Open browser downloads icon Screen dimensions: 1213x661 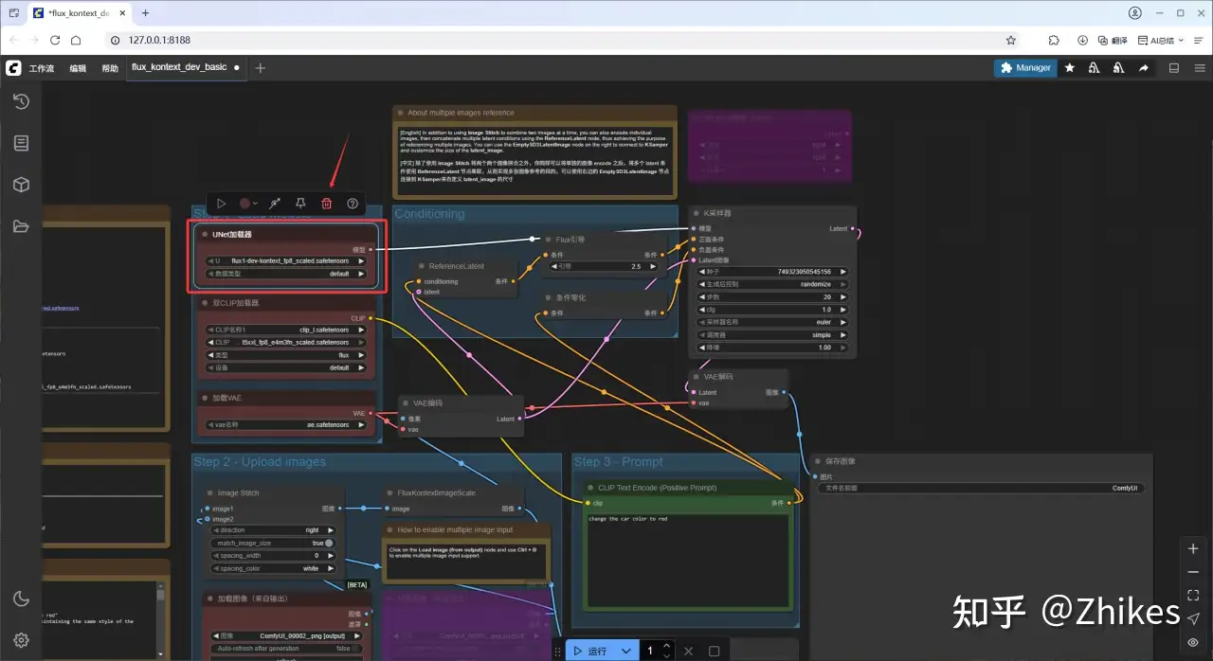click(x=1082, y=41)
